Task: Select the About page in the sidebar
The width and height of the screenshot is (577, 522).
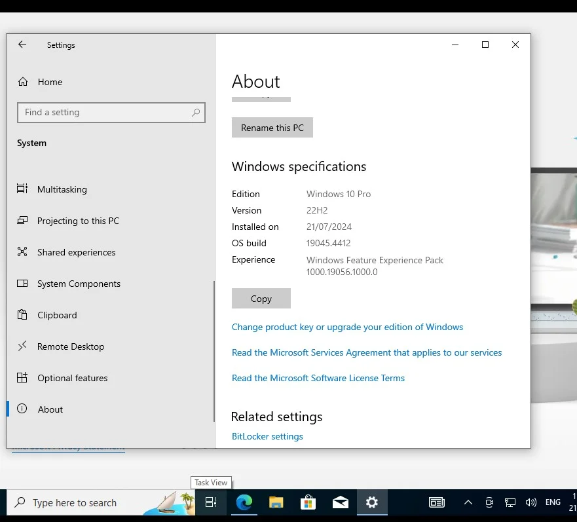Action: (111, 409)
